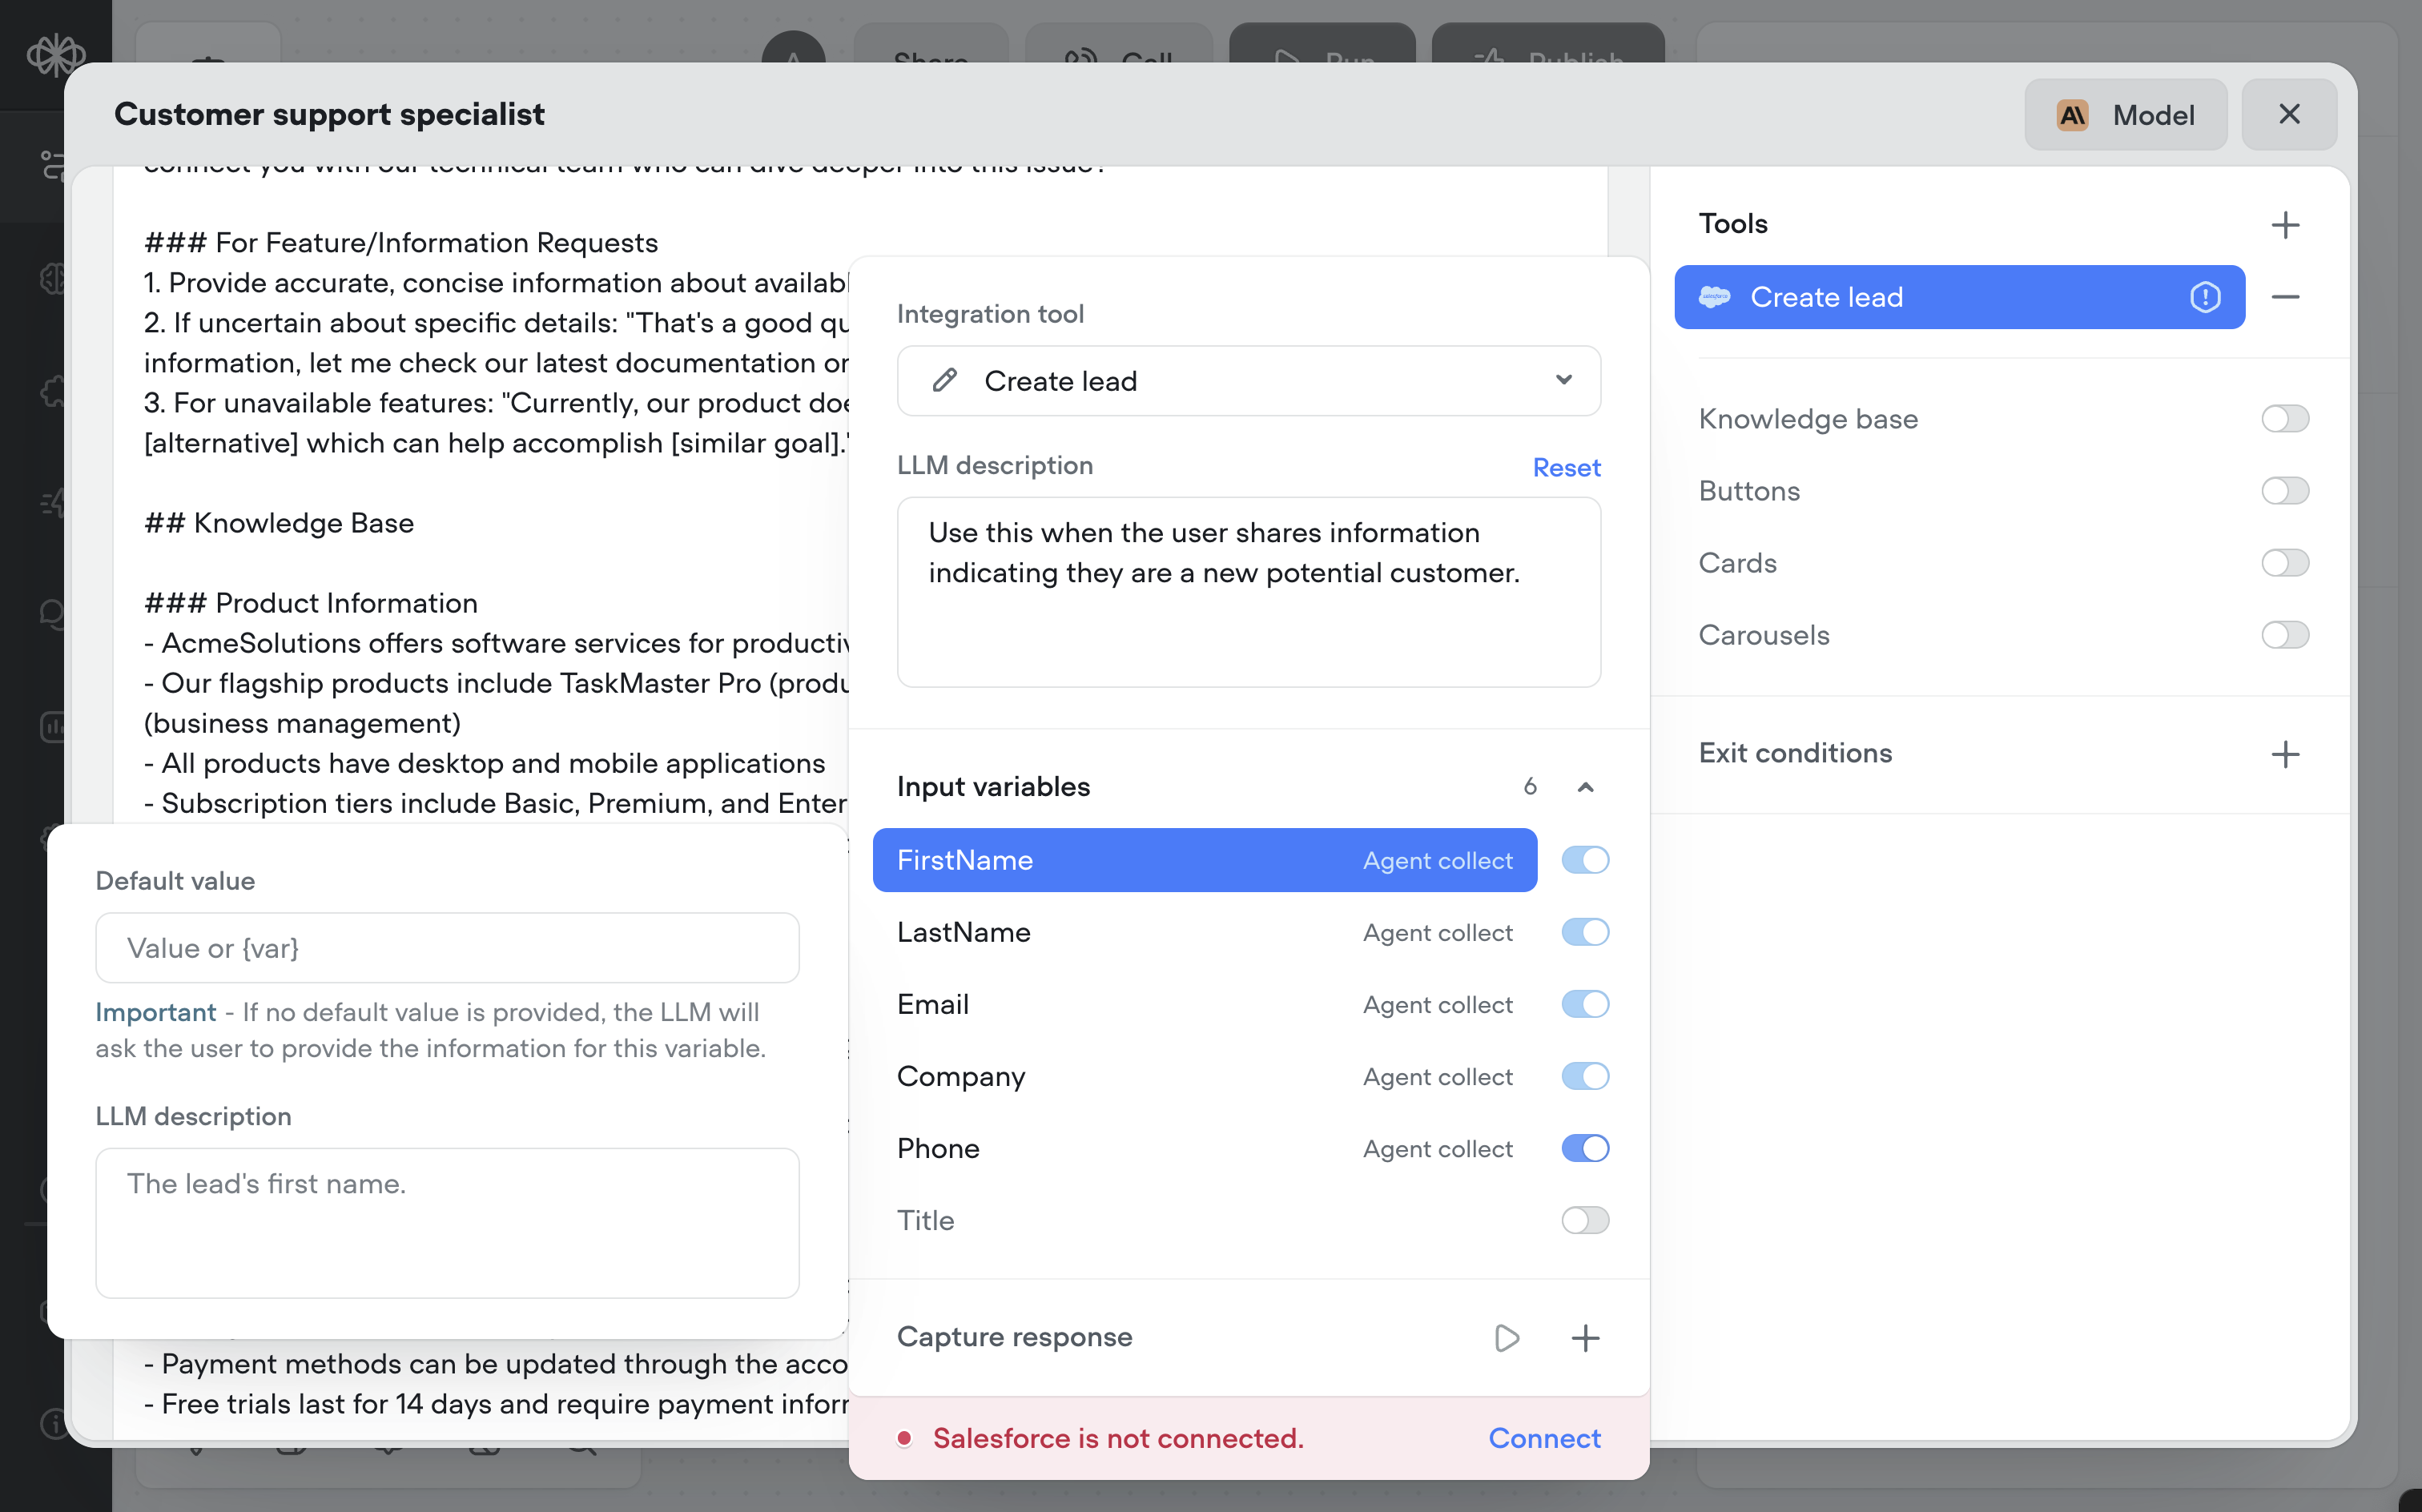This screenshot has width=2422, height=1512.
Task: Edit the tool LLM description text box
Action: pos(1248,592)
